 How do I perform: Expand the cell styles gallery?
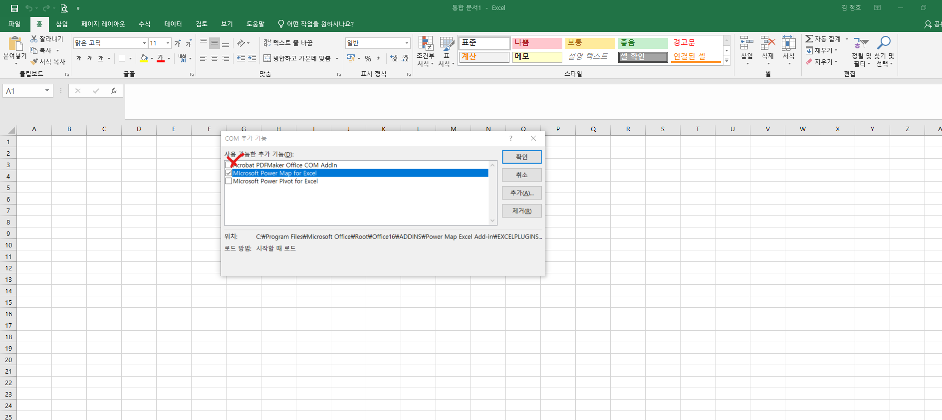(x=726, y=61)
